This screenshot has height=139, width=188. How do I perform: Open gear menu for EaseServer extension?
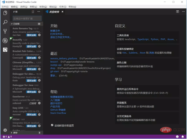point(39,103)
